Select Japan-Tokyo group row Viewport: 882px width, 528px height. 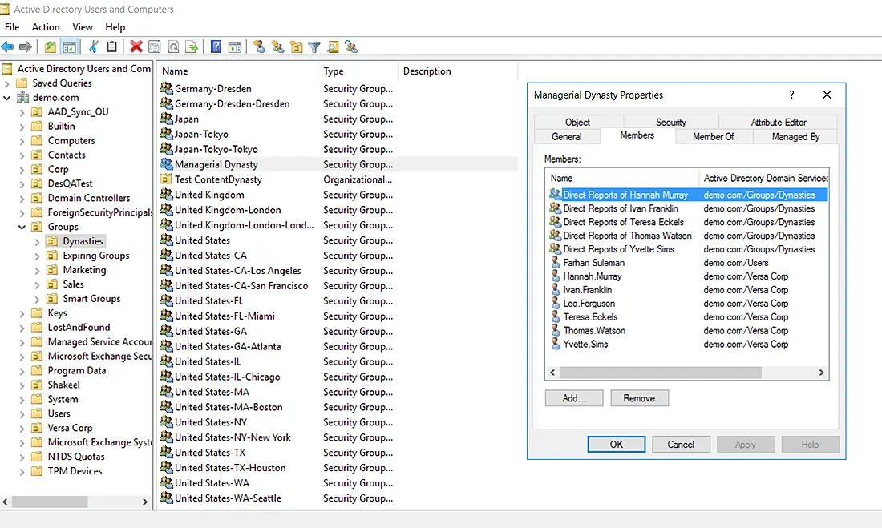pyautogui.click(x=338, y=134)
